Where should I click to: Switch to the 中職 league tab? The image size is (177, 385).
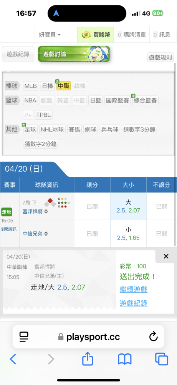pyautogui.click(x=64, y=86)
